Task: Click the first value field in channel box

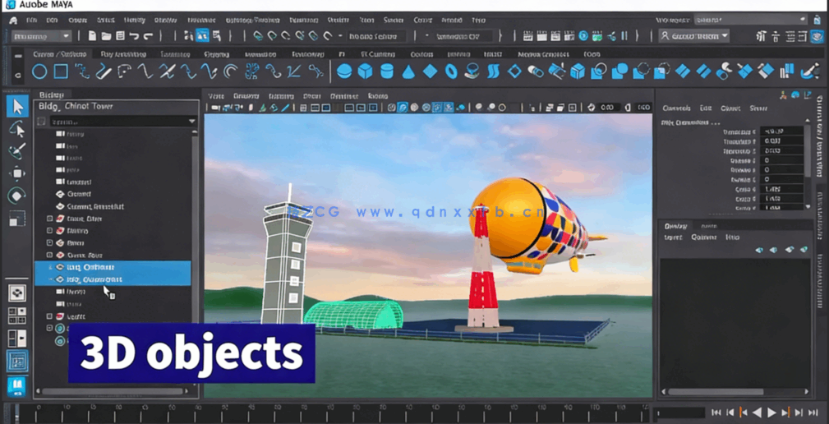Action: click(781, 131)
